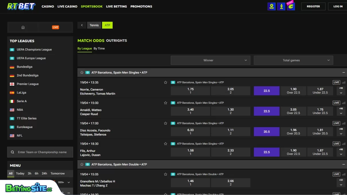Screen dimensions: 347x195
Task: Favorite the Norrie vs Etcheverry match star
Action: pos(165,82)
